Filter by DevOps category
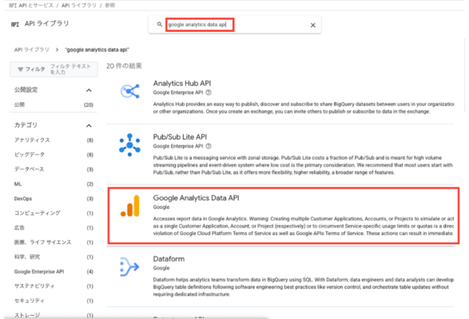The height and width of the screenshot is (319, 469). (54, 199)
